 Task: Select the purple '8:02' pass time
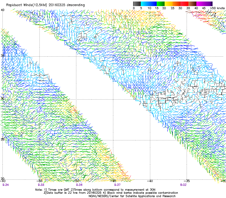[x=183, y=185]
